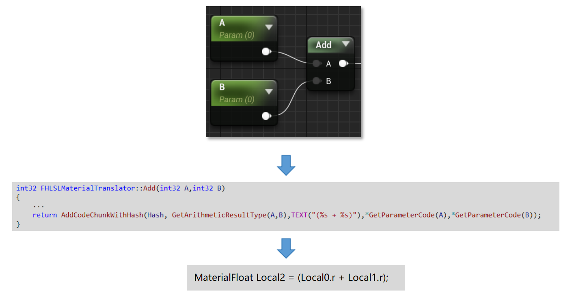Select the A input pin on the Add node
The width and height of the screenshot is (572, 295).
(317, 63)
